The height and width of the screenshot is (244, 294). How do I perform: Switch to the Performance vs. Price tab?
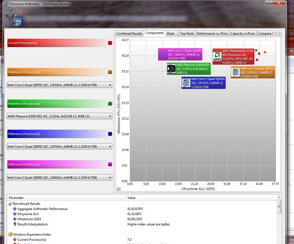(211, 34)
